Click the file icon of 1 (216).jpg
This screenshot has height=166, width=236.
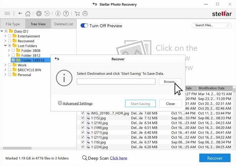pos(88,123)
